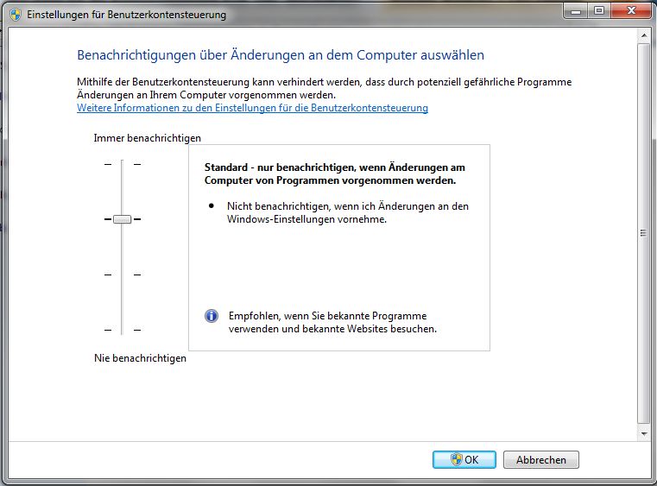
Task: Click the notification level slider handle
Action: pos(122,219)
